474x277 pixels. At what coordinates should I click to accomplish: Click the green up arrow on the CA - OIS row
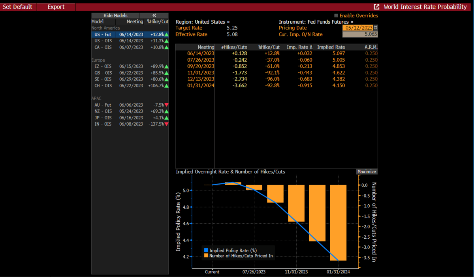tap(166, 47)
